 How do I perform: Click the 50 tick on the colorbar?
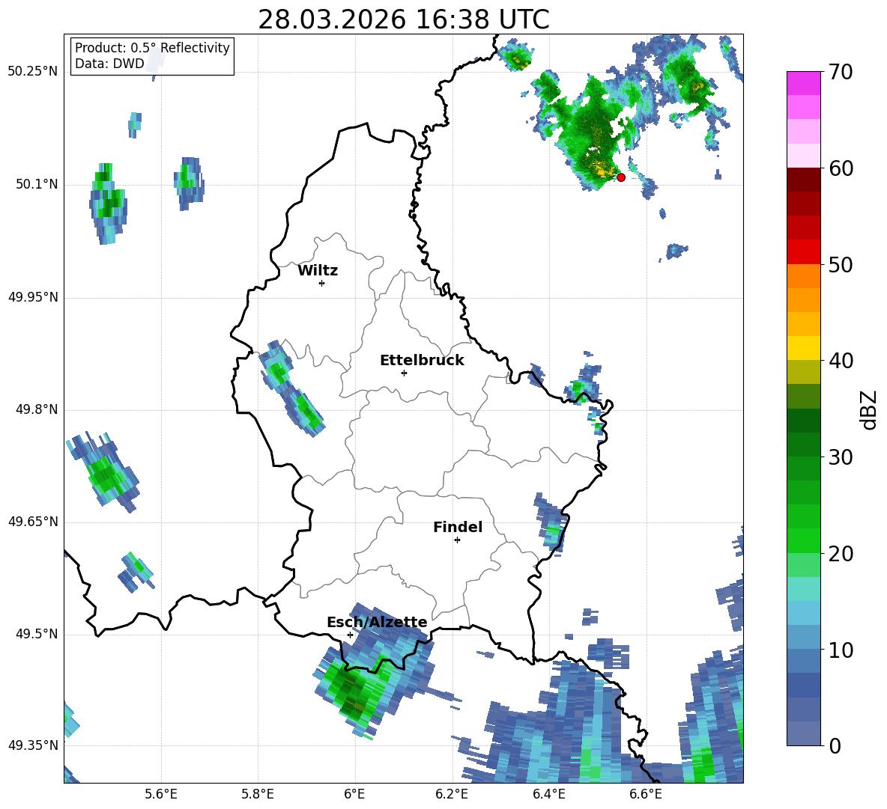point(840,264)
